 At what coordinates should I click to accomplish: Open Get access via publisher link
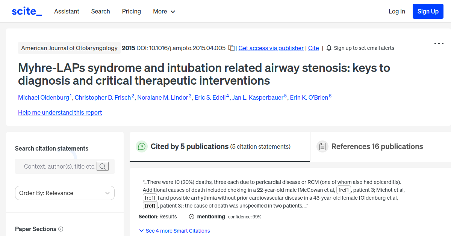click(271, 48)
